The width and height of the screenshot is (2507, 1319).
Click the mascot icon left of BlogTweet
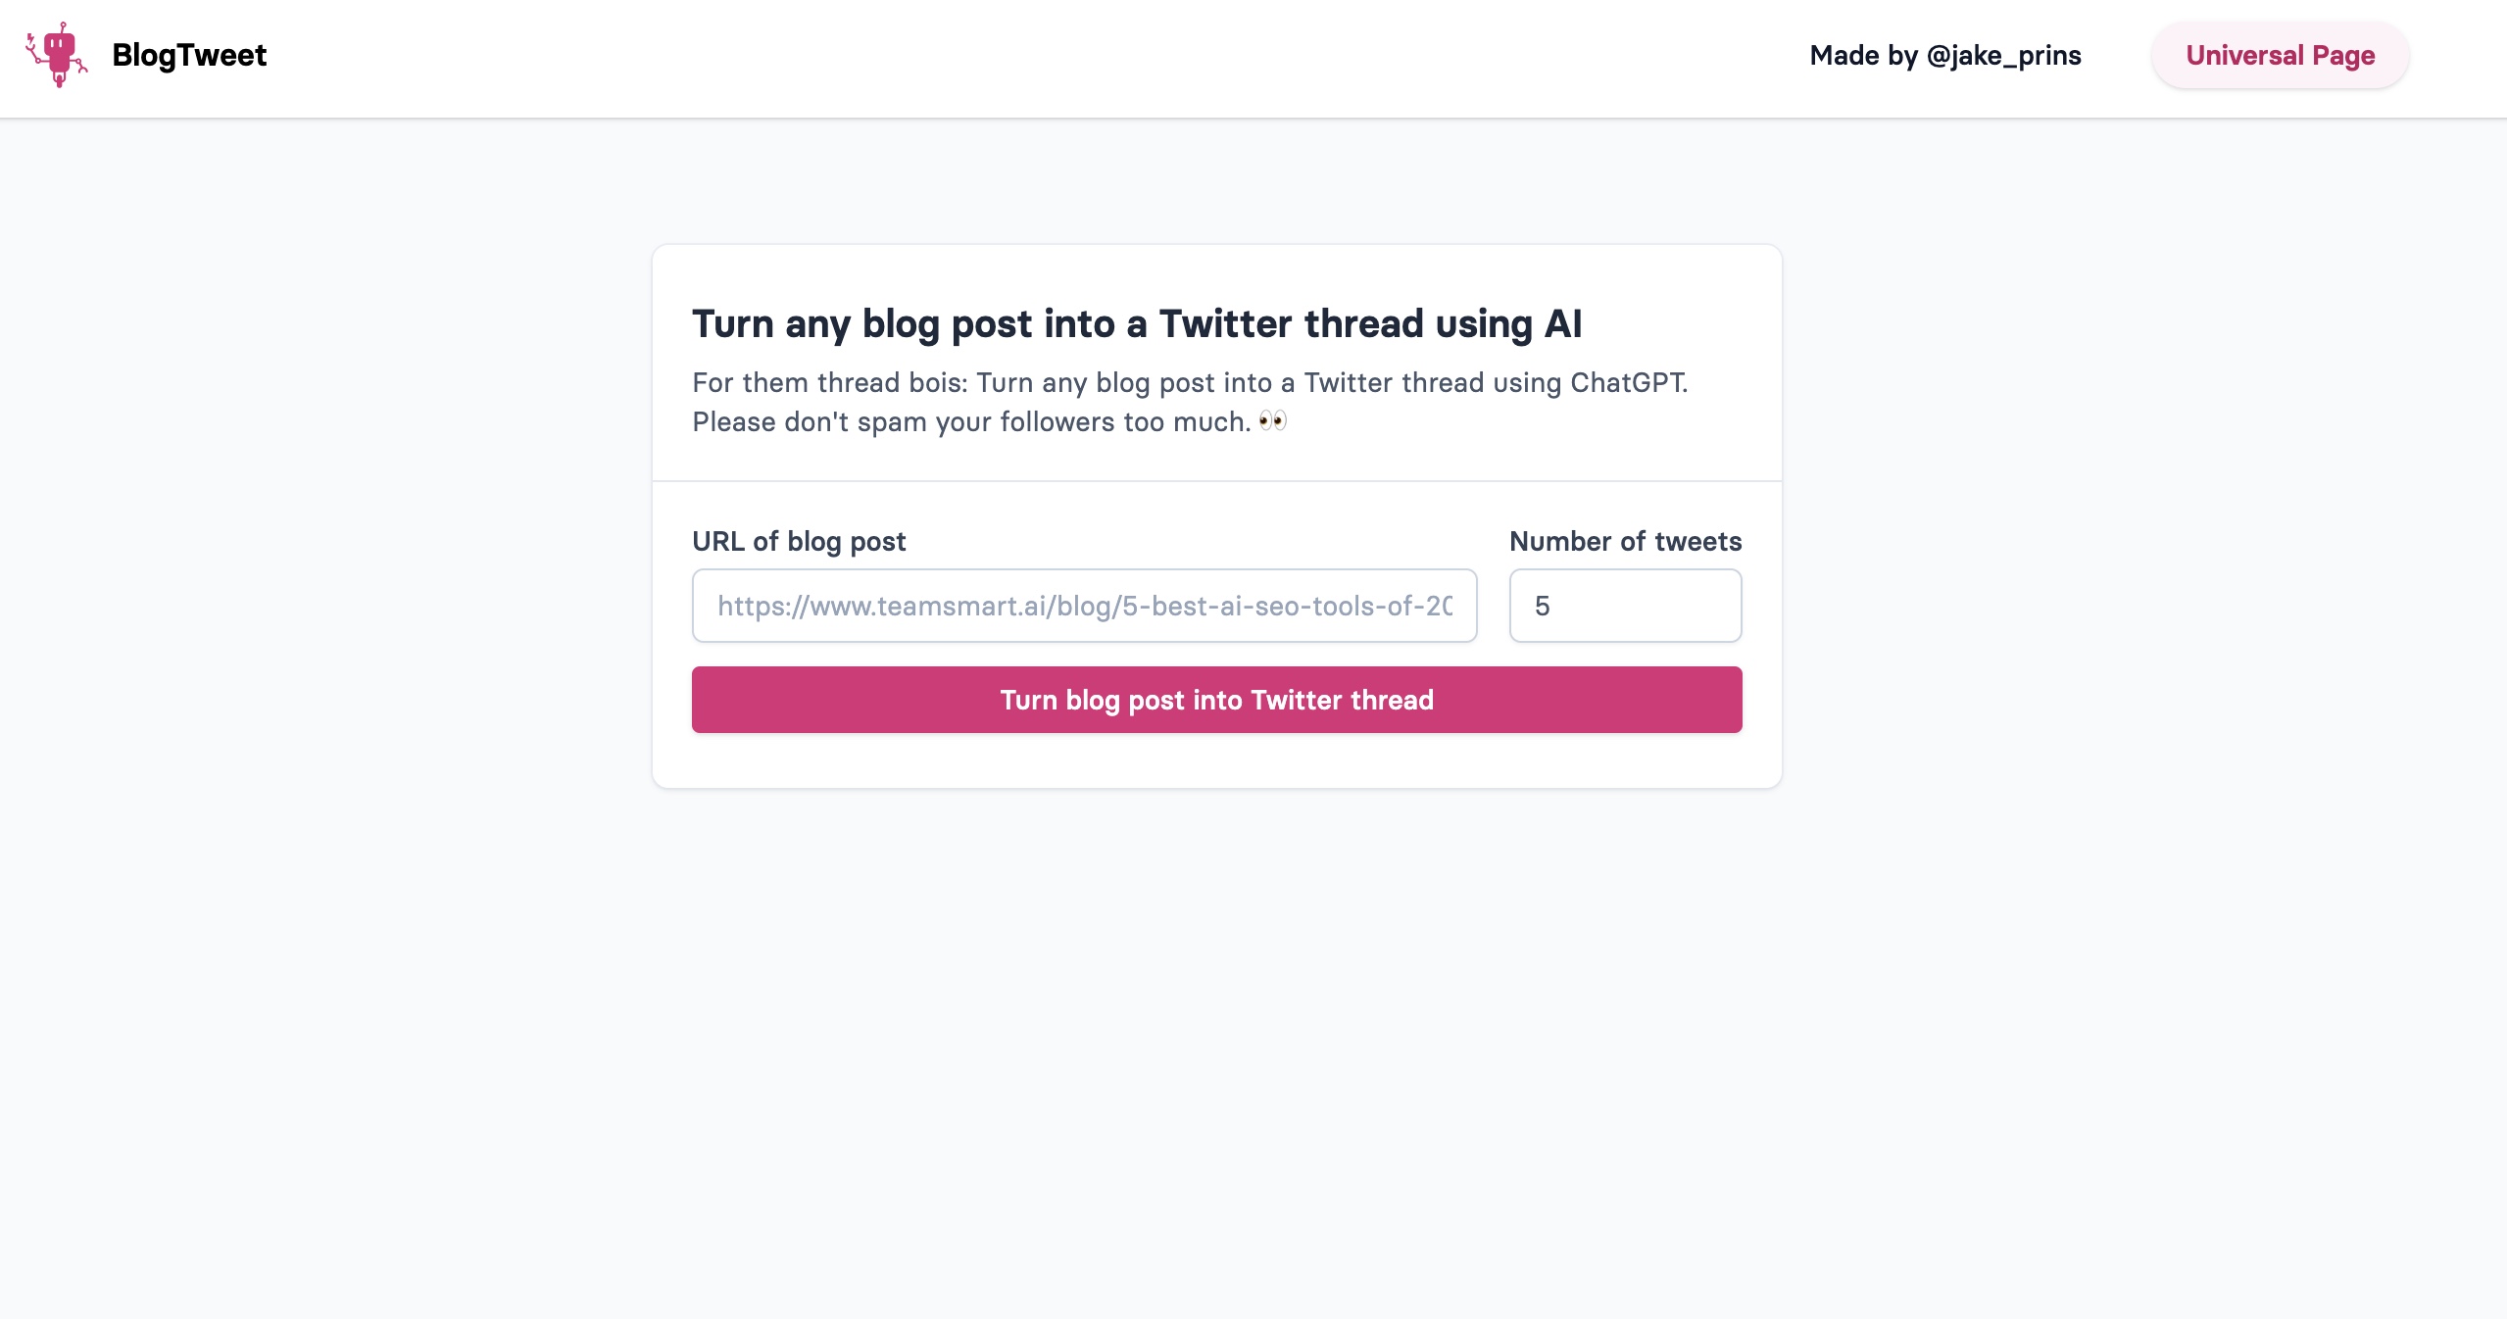pyautogui.click(x=57, y=57)
